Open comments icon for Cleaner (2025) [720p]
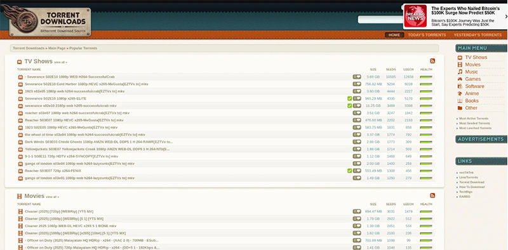508x250 pixels. click(357, 211)
